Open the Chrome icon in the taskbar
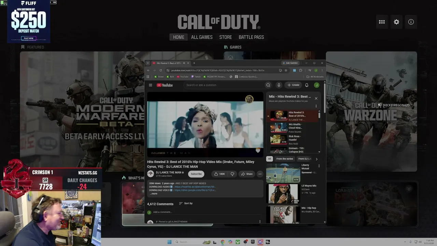The width and height of the screenshot is (437, 246). [223, 242]
